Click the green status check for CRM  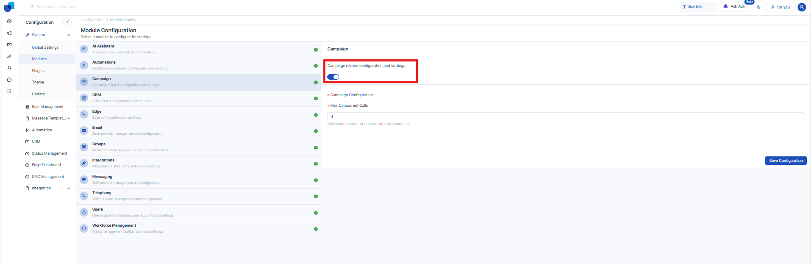316,98
